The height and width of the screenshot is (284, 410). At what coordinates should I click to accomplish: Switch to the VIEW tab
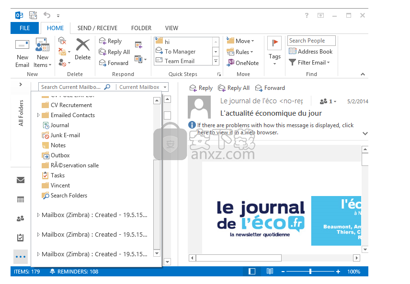[171, 28]
